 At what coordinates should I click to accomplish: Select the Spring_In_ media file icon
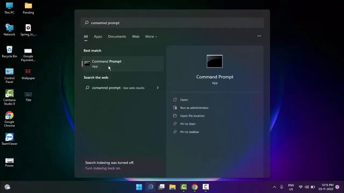[28, 30]
